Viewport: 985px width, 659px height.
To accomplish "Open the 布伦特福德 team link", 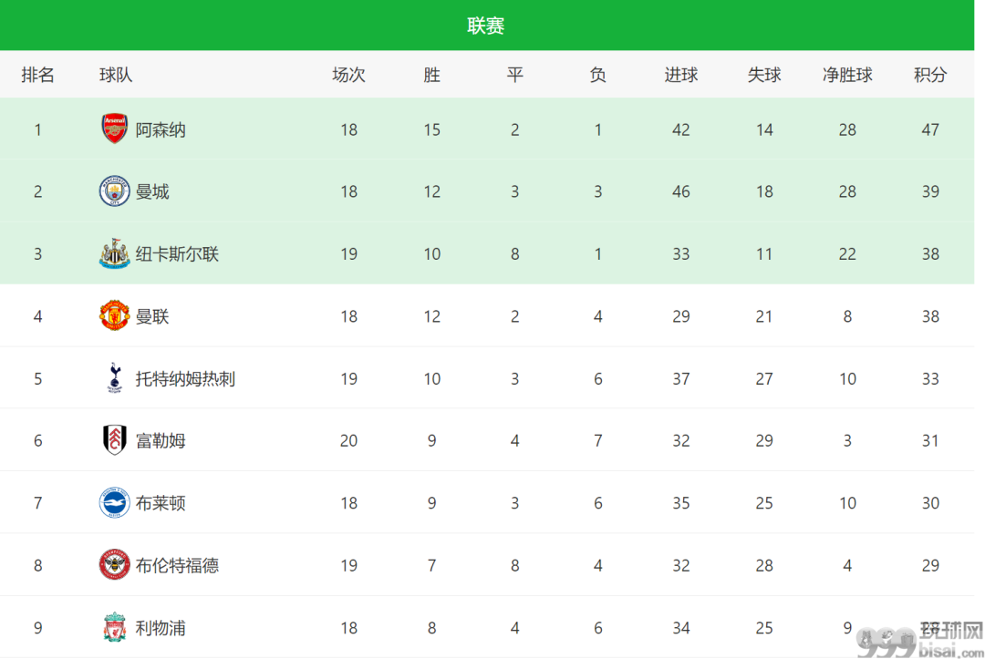I will (x=177, y=565).
